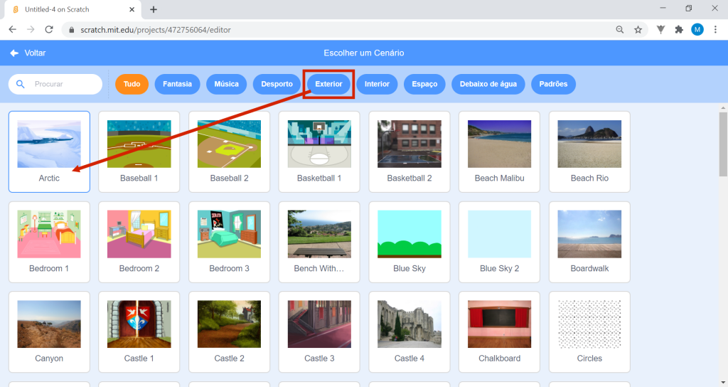This screenshot has width=728, height=387.
Task: Choose the Baseball 1 backdrop
Action: click(x=139, y=152)
